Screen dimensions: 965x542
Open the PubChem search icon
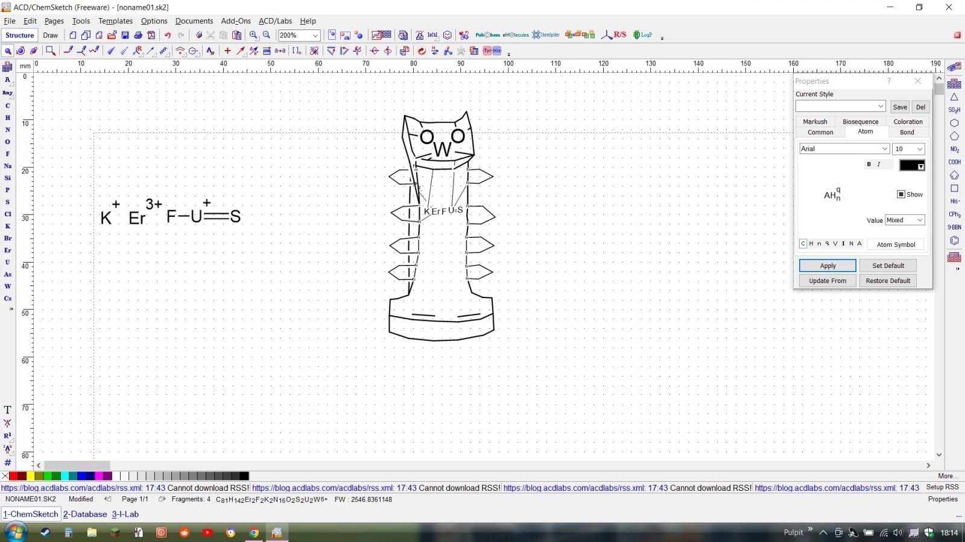(487, 35)
